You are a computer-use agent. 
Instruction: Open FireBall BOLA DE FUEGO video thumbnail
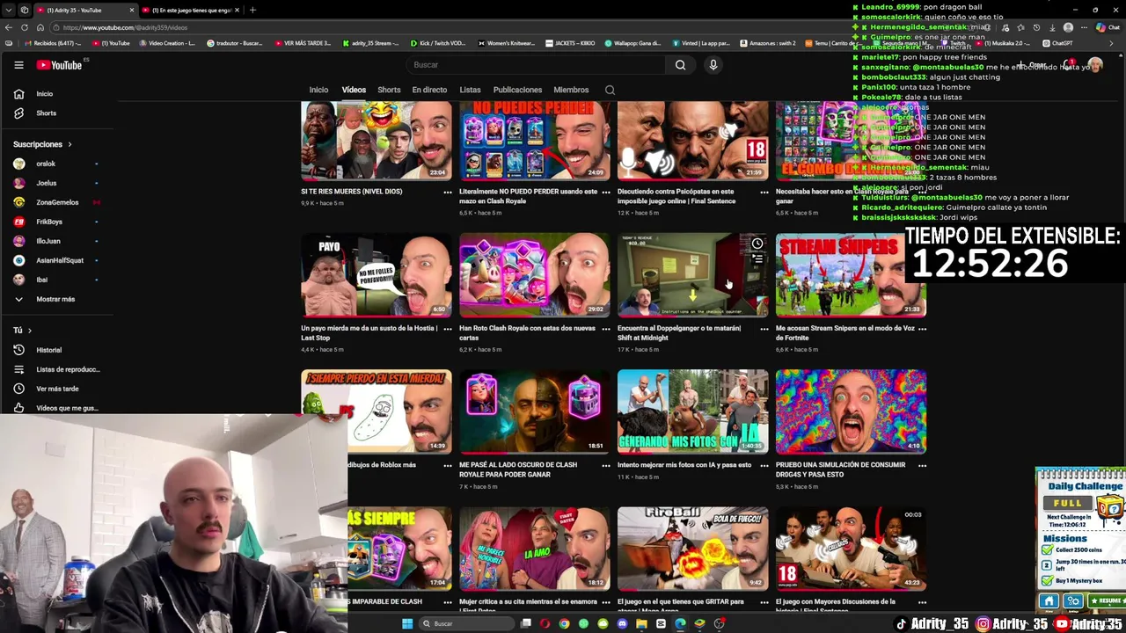coord(692,548)
